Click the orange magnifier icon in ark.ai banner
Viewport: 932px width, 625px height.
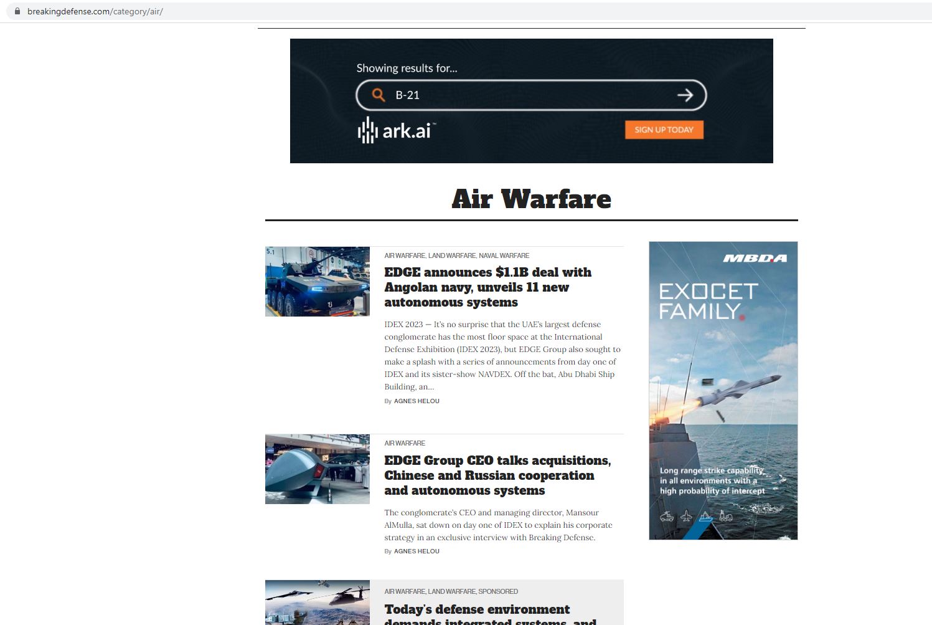point(378,95)
